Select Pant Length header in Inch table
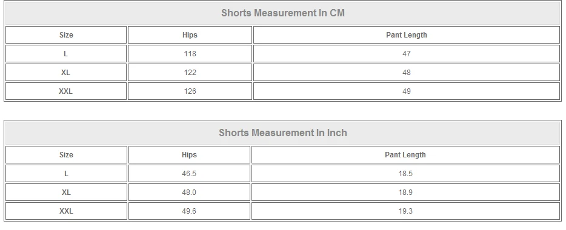Screen dimensions: 566x230 tap(405, 155)
